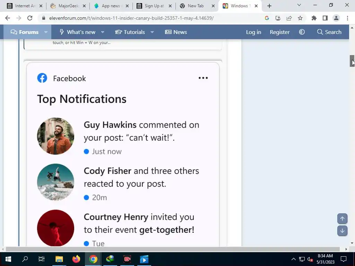Show hidden system tray icons
Viewport: 355px width, 266px height.
tap(293, 259)
